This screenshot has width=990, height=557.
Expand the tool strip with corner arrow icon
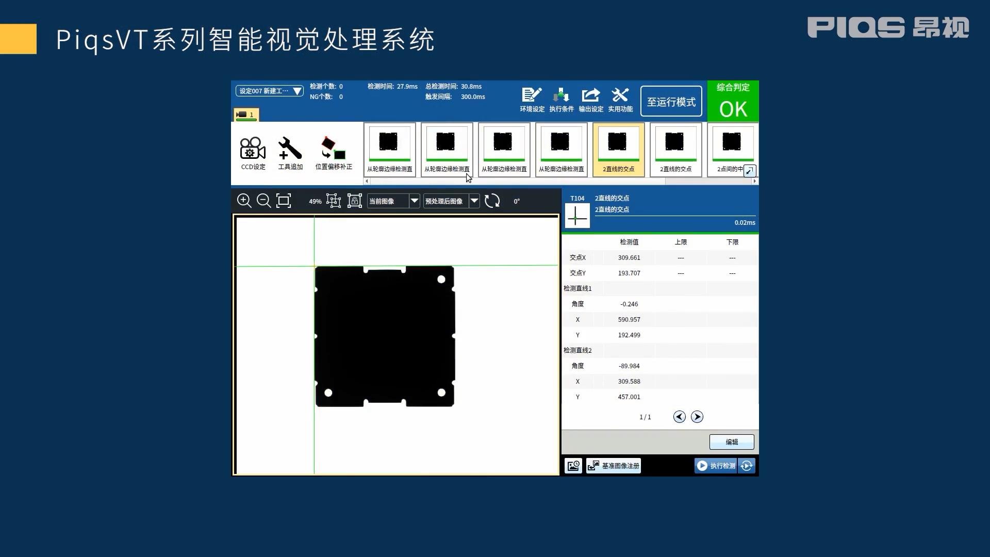tap(749, 171)
